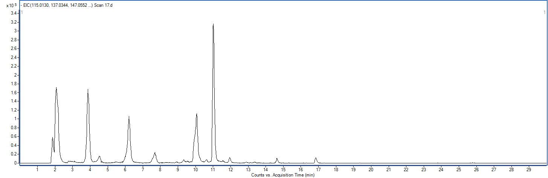548x178 pixels.
Task: Select the chromatogram peak near 2 minutes
Action: 56,89
